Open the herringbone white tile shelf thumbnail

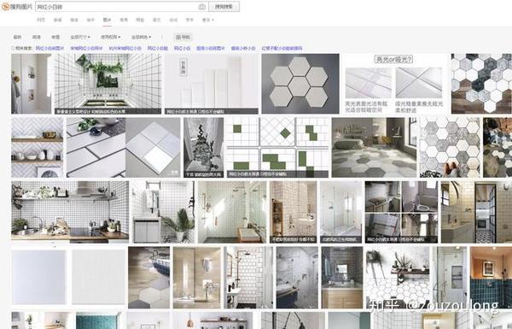coord(38,148)
